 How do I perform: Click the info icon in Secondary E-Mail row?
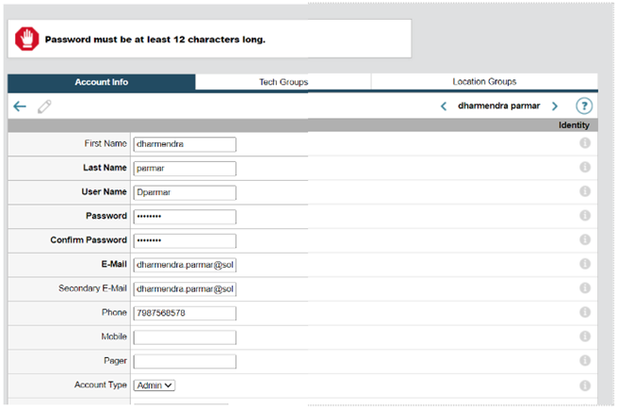[585, 287]
